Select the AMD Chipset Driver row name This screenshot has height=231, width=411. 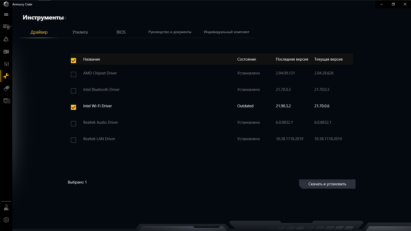[100, 73]
